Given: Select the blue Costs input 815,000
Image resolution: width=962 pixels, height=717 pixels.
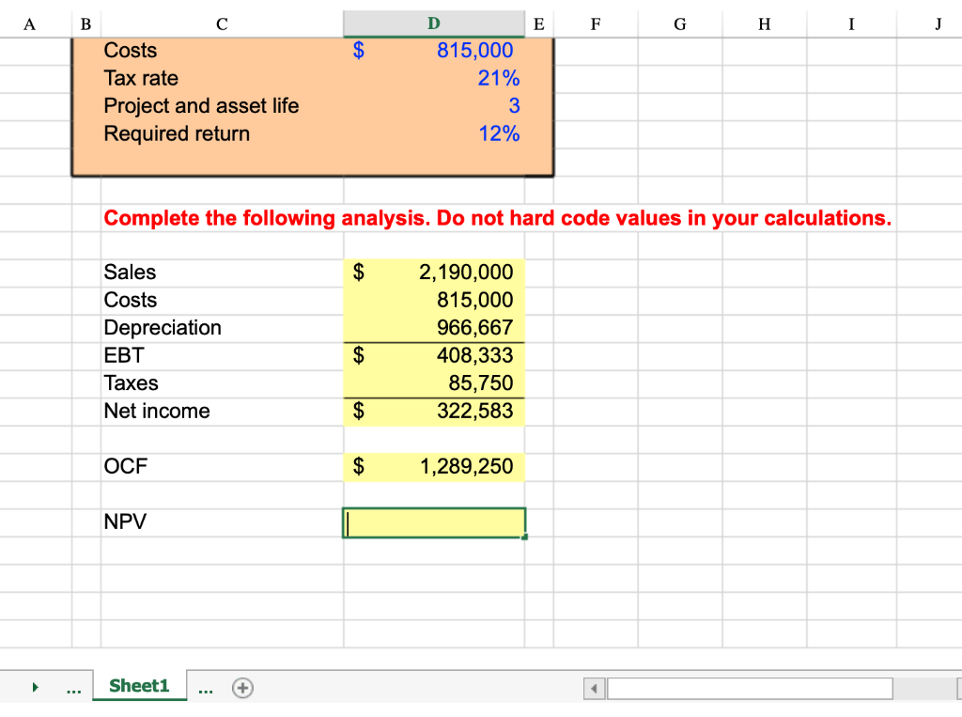Looking at the screenshot, I should tap(434, 51).
